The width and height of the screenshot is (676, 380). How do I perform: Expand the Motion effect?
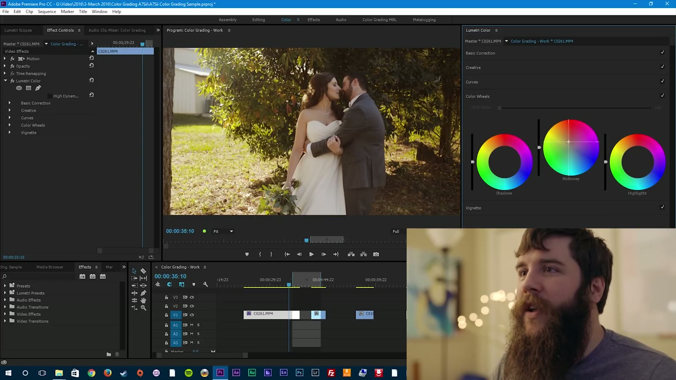5,59
